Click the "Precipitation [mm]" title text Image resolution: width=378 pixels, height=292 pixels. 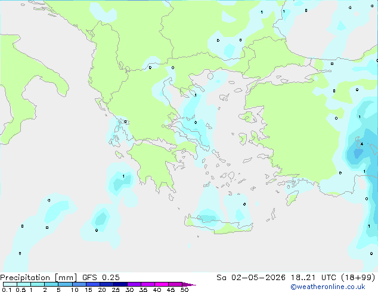(39, 278)
